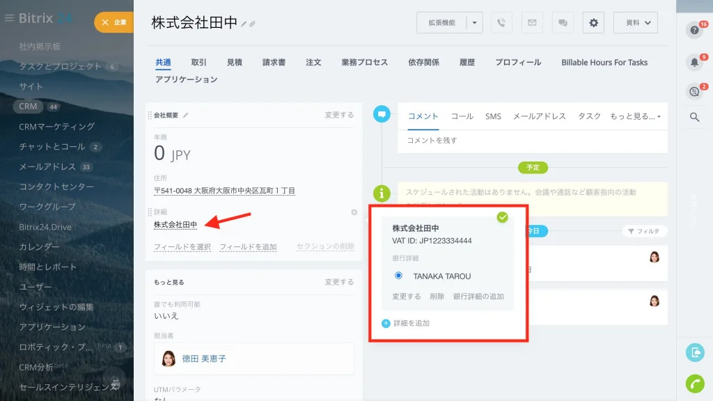
Task: Expand the 資料 dropdown
Action: [x=635, y=23]
